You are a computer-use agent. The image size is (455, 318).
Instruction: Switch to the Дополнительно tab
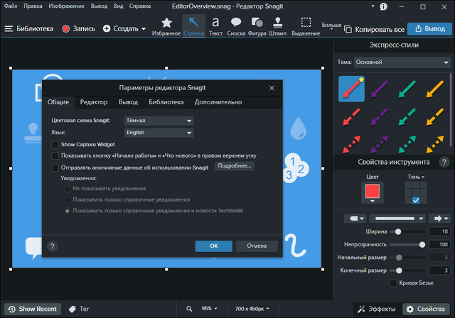pyautogui.click(x=218, y=102)
